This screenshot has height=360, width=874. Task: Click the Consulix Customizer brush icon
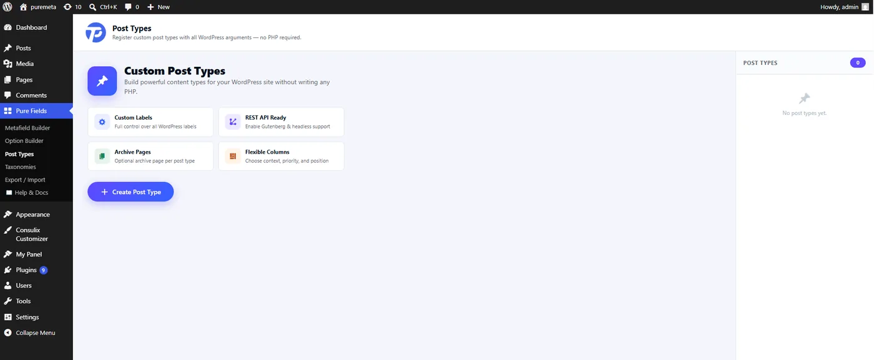click(x=7, y=230)
